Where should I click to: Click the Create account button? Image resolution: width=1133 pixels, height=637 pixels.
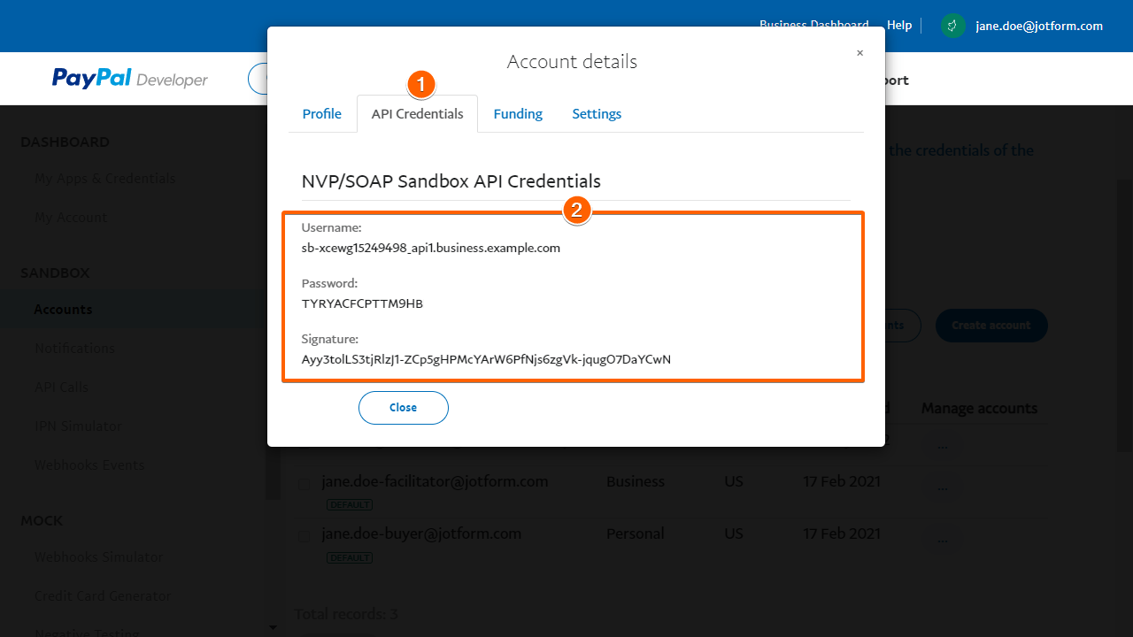[991, 326]
